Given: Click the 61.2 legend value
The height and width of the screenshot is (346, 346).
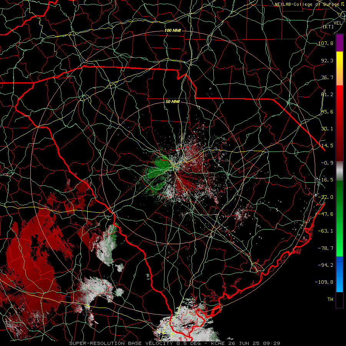Looking at the screenshot, I should [x=327, y=95].
